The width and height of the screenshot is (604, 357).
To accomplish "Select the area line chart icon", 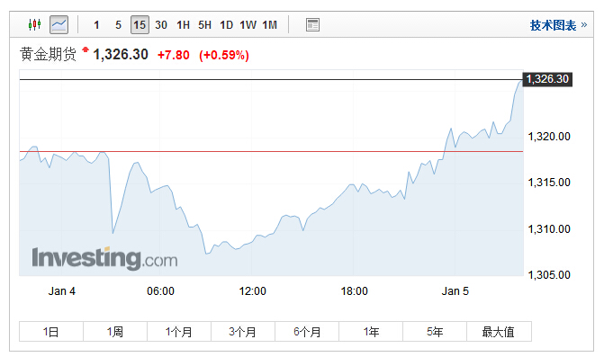I will [59, 24].
